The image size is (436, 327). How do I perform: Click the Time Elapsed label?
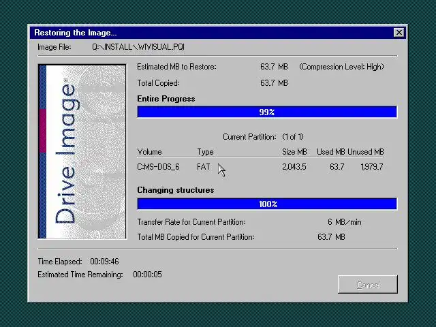click(x=60, y=262)
